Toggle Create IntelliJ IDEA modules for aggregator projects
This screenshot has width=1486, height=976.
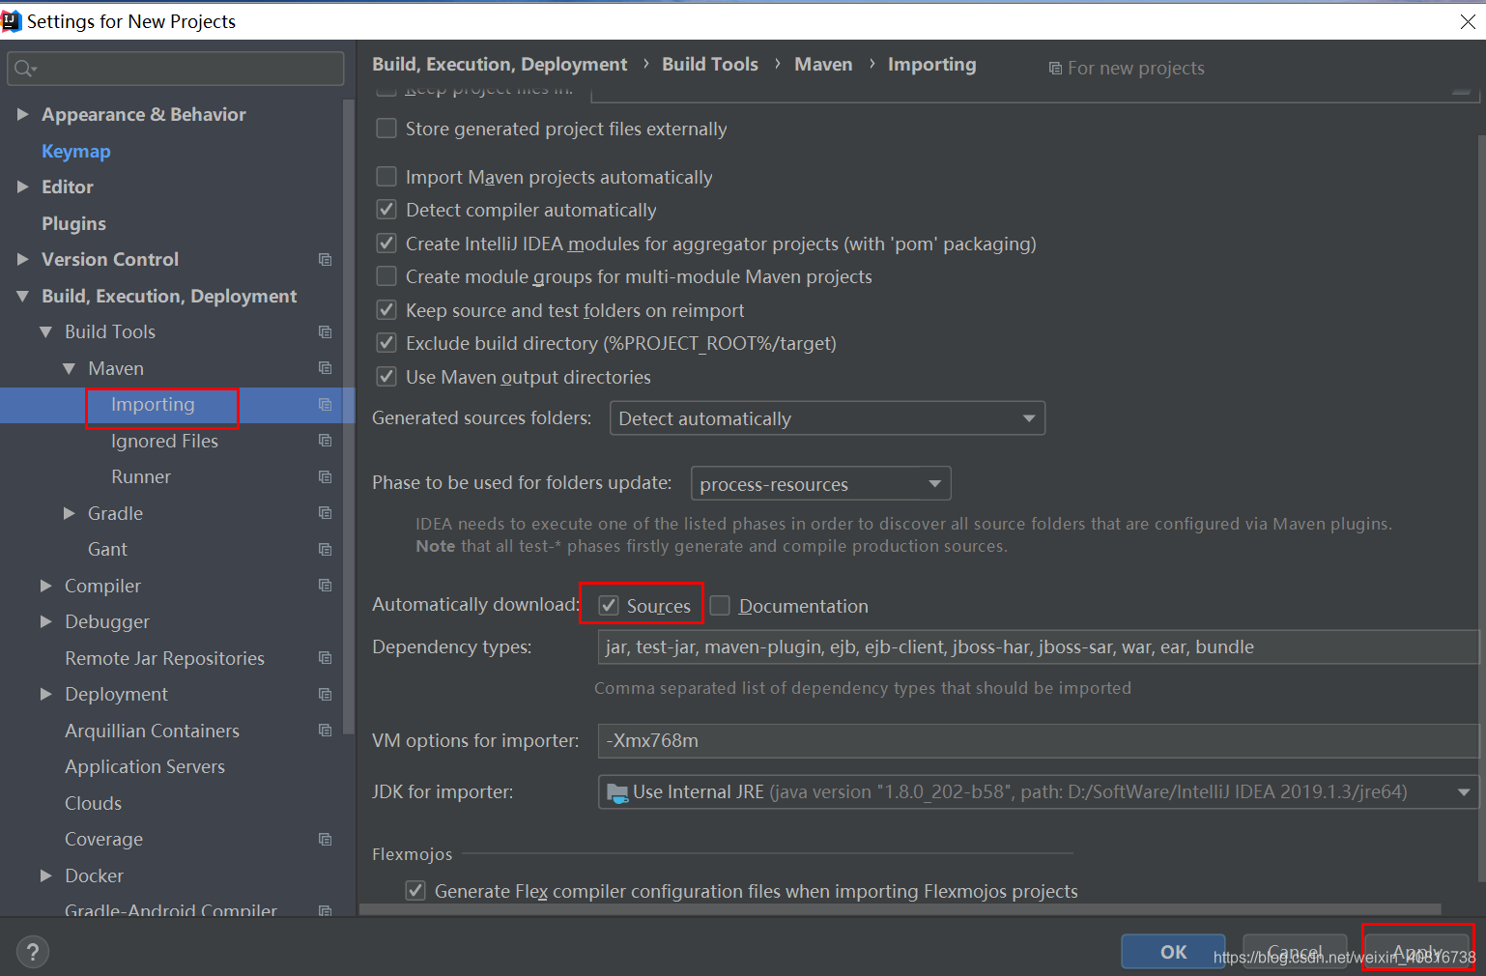[386, 244]
